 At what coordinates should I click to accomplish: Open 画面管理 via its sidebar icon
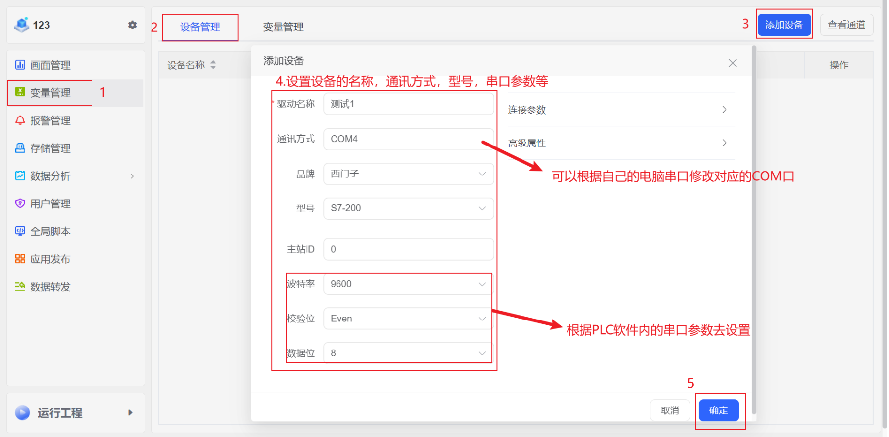pos(20,65)
